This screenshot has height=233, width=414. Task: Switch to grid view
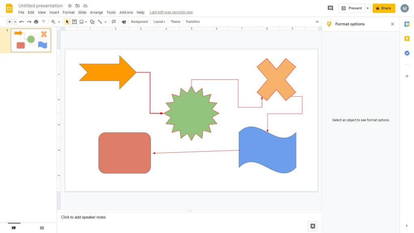pos(42,228)
